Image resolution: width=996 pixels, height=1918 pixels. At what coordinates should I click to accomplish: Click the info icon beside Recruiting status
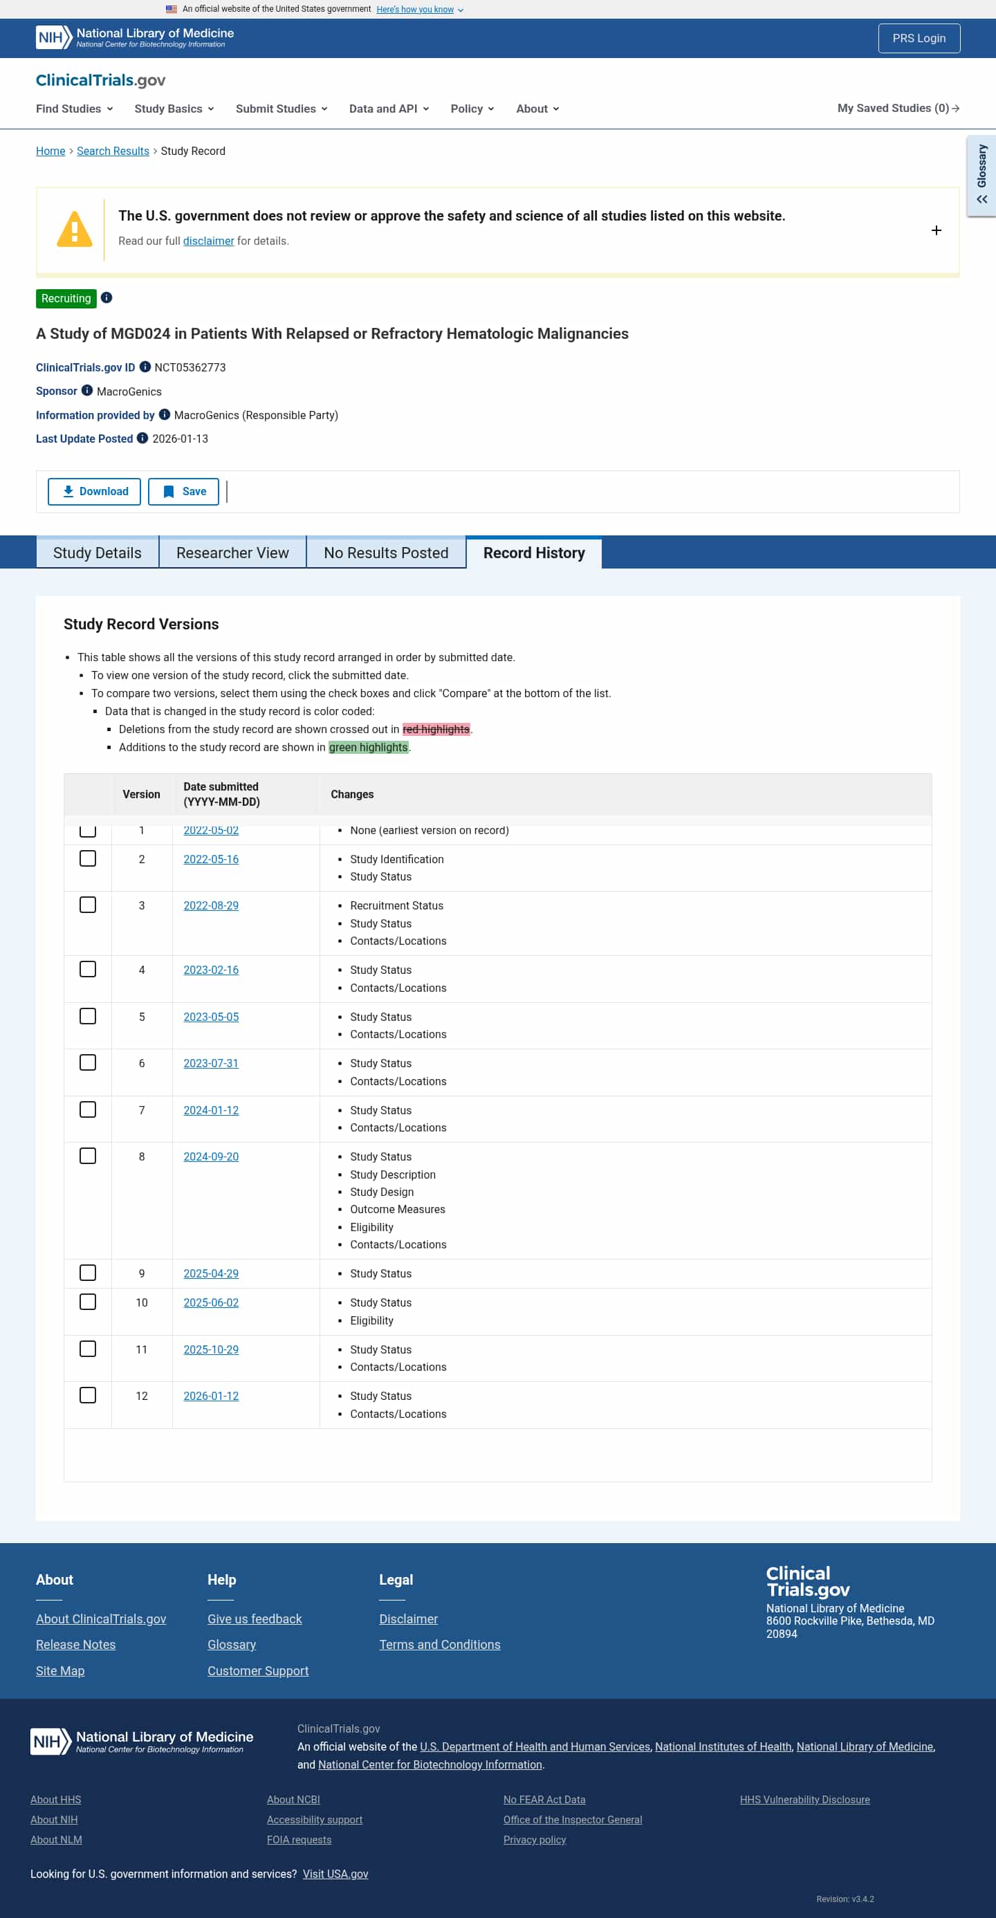point(107,298)
